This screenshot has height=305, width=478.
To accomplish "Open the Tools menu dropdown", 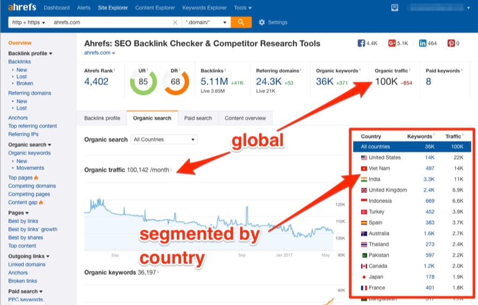I will pos(243,8).
